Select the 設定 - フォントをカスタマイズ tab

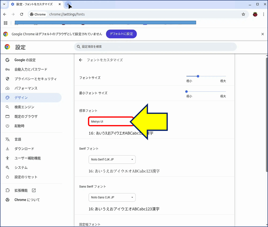(34, 4)
